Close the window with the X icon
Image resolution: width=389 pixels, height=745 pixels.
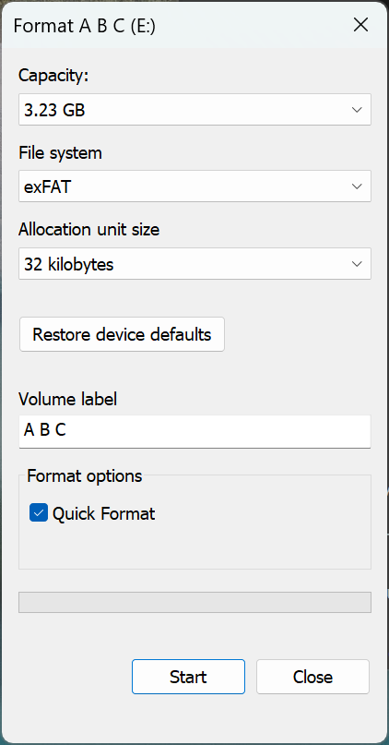tap(361, 25)
